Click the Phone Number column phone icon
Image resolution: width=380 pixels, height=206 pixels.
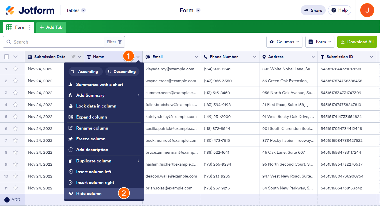click(x=206, y=57)
